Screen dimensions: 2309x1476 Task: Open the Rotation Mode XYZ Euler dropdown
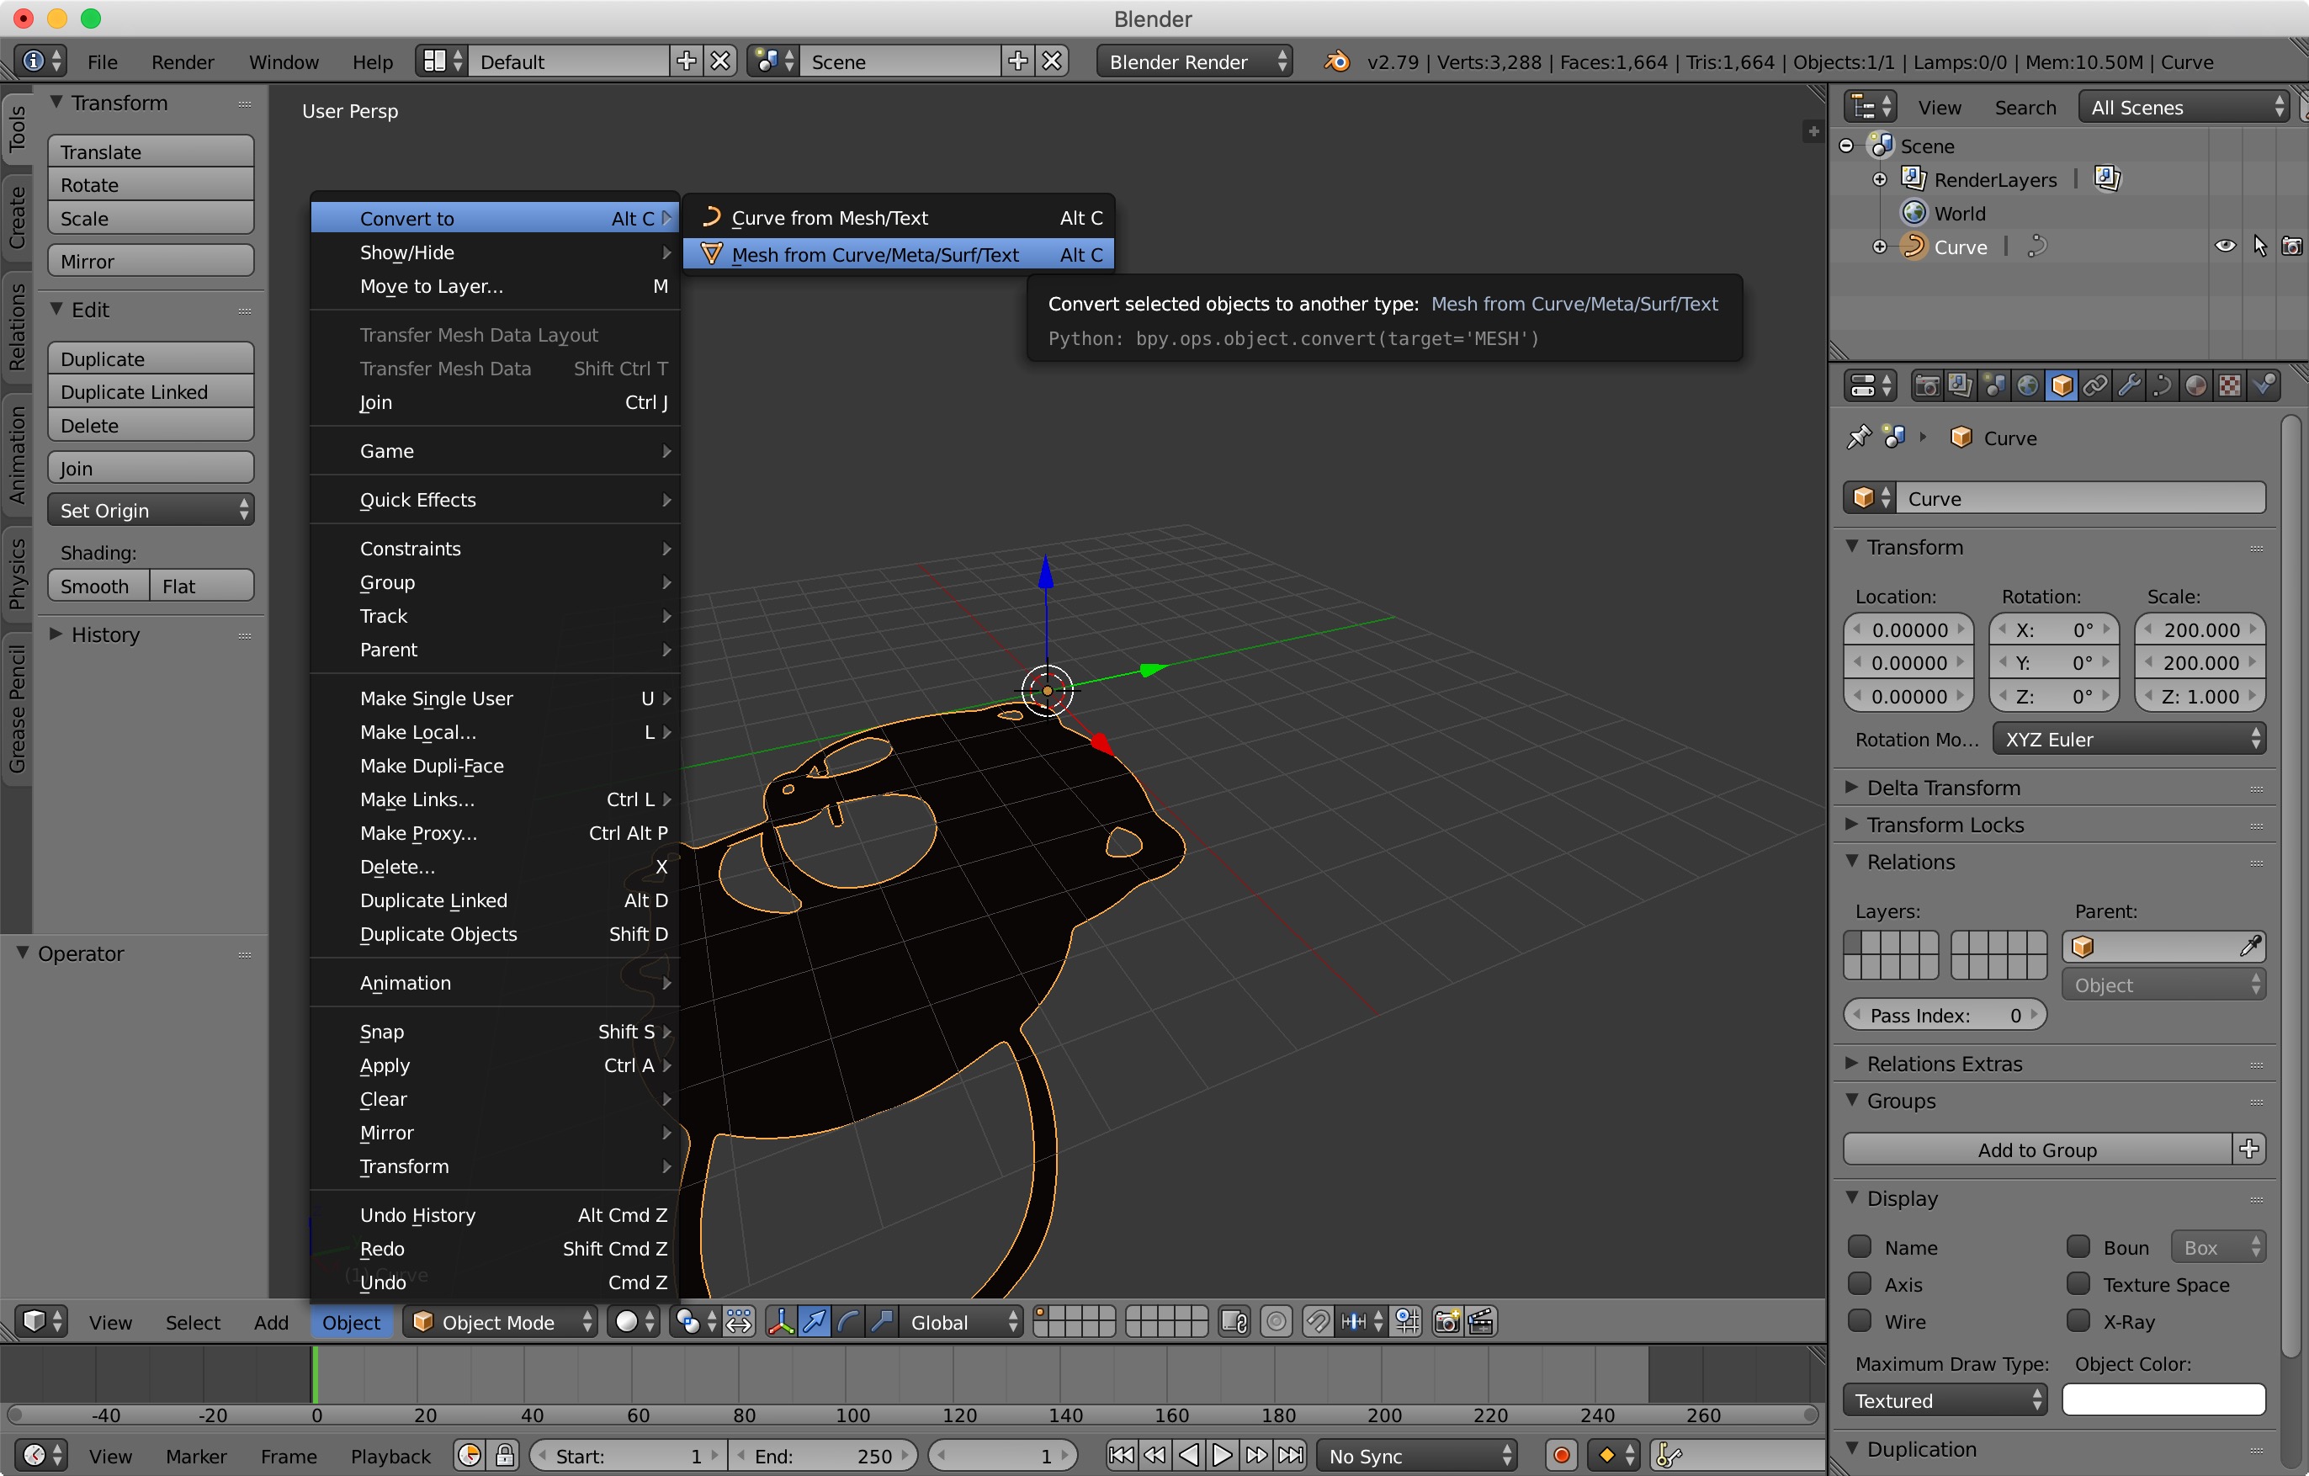tap(2129, 740)
